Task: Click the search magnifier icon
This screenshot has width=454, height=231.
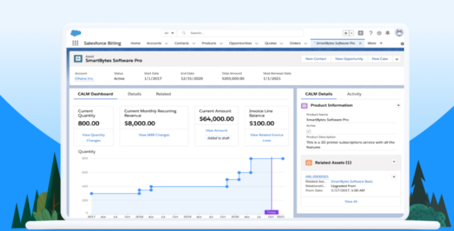Action: point(184,33)
